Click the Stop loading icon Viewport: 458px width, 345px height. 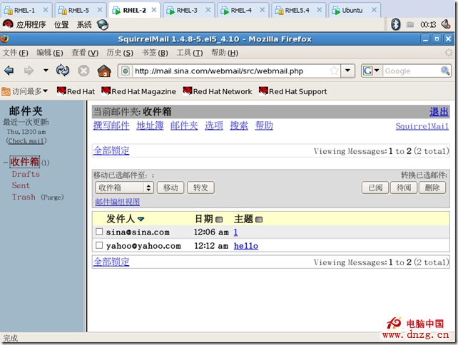point(83,71)
